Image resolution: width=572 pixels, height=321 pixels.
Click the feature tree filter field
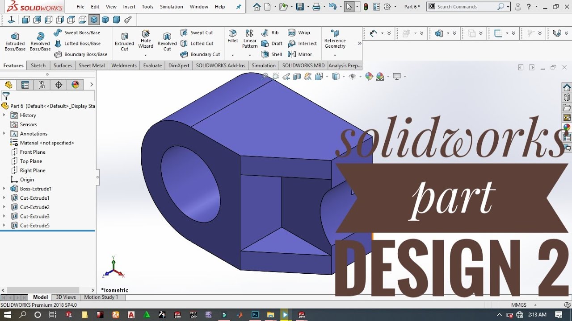[x=48, y=96]
